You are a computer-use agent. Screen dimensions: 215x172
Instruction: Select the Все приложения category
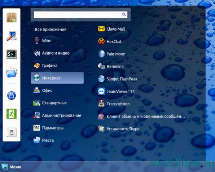pyautogui.click(x=51, y=30)
